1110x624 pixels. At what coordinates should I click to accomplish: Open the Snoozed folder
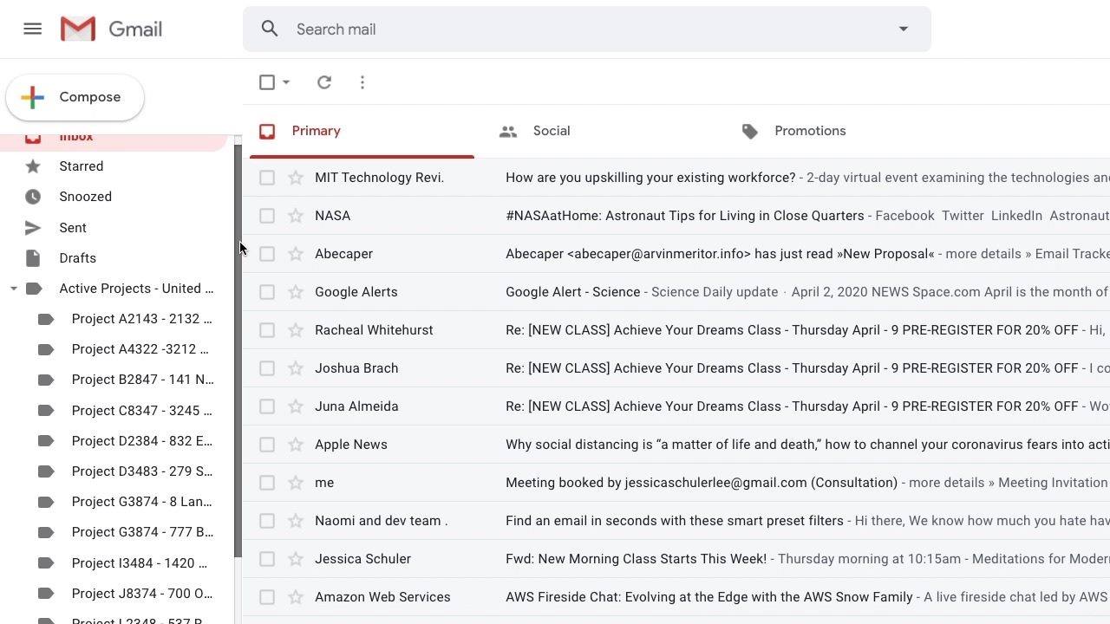pyautogui.click(x=86, y=197)
